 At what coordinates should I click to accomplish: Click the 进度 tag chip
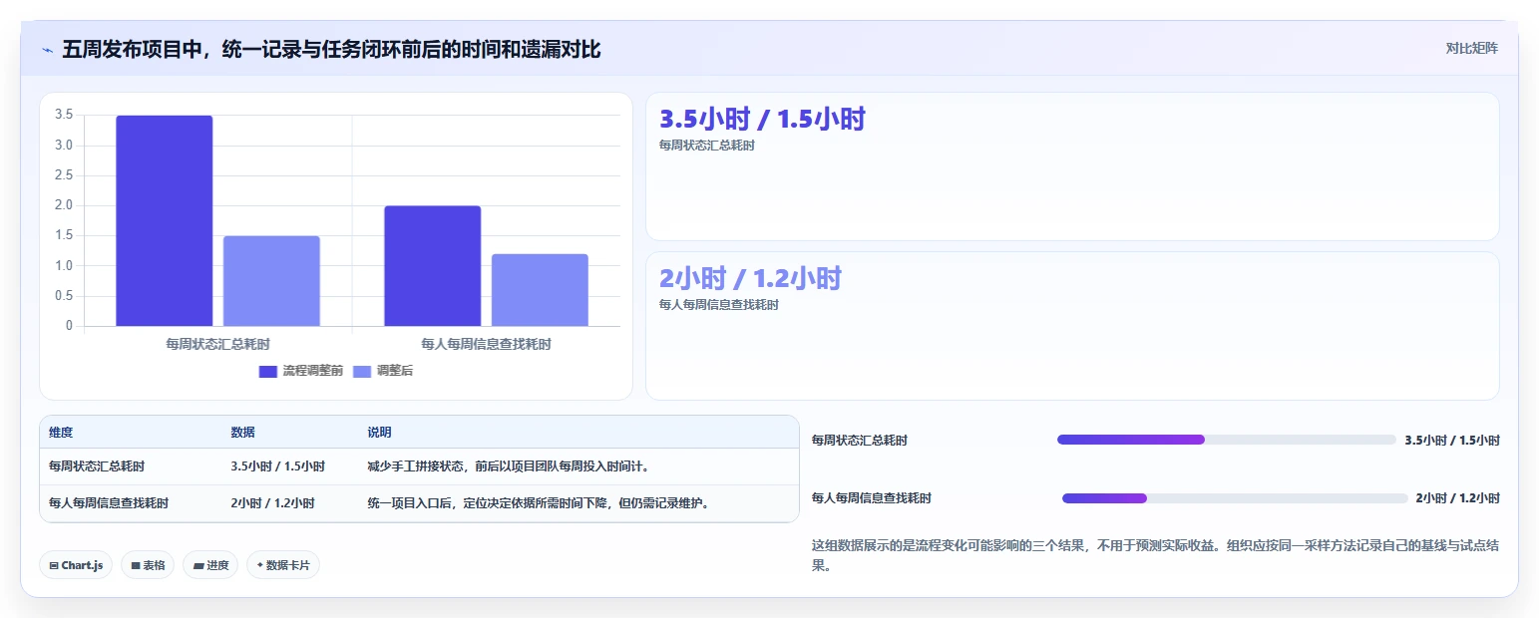click(x=210, y=565)
